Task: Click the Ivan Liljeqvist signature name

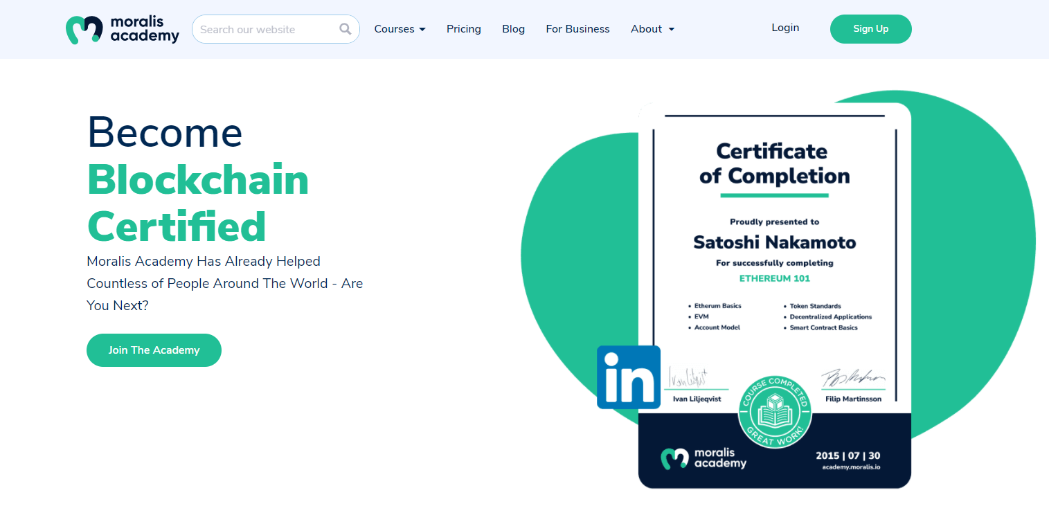Action: click(697, 399)
